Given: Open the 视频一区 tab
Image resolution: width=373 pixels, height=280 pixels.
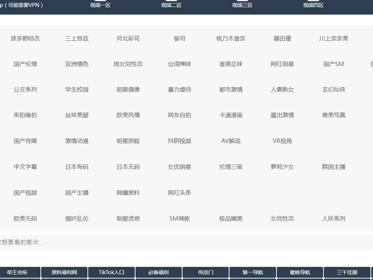Looking at the screenshot, I should [100, 5].
